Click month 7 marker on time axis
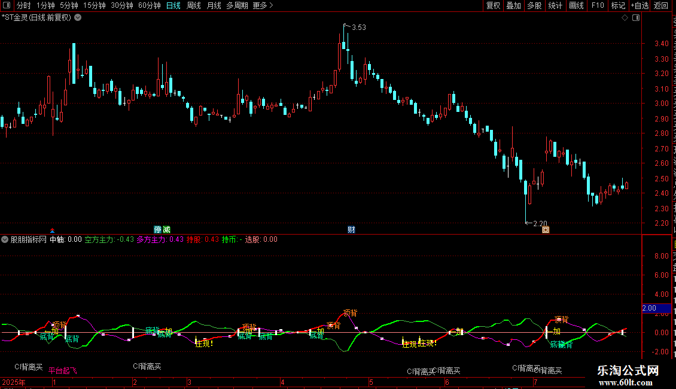Screen dimensions: 676x389 click(x=535, y=382)
